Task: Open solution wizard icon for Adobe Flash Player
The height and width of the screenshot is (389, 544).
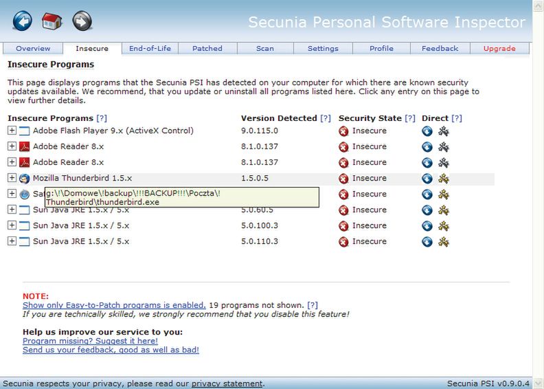Action: 444,131
